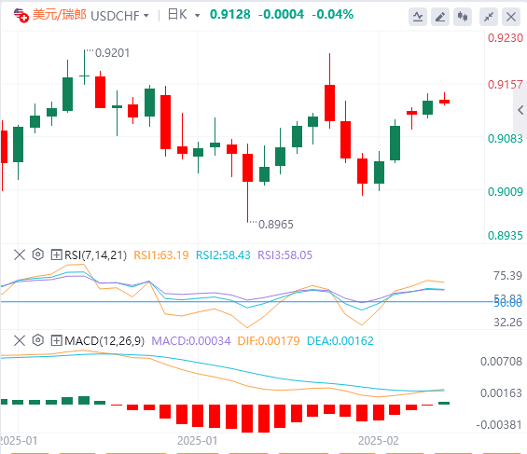This screenshot has width=527, height=454.
Task: Open RSI indicator settings gear
Action: coord(38,255)
